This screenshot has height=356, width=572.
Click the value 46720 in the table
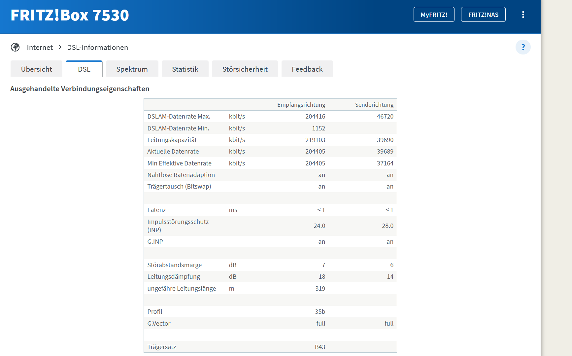coord(385,116)
